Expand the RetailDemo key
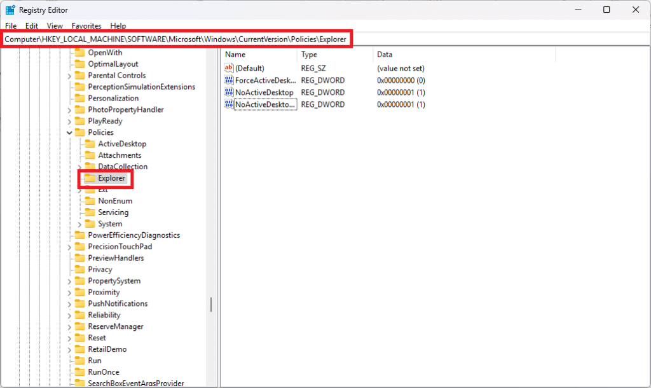 [69, 350]
